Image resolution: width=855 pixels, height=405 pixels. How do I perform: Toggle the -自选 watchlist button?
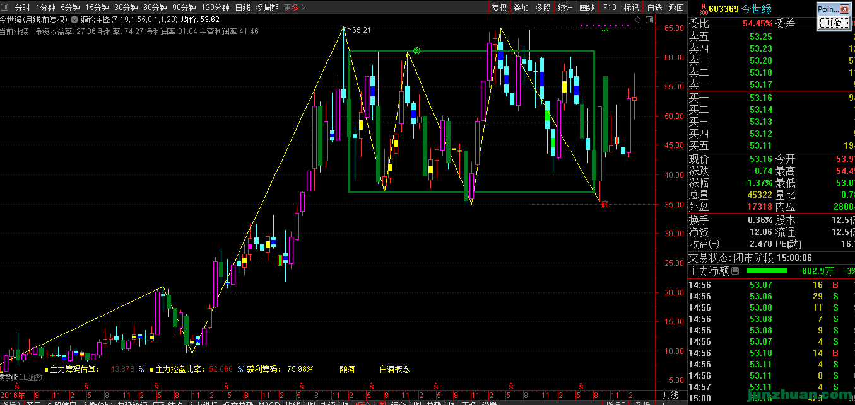(654, 8)
